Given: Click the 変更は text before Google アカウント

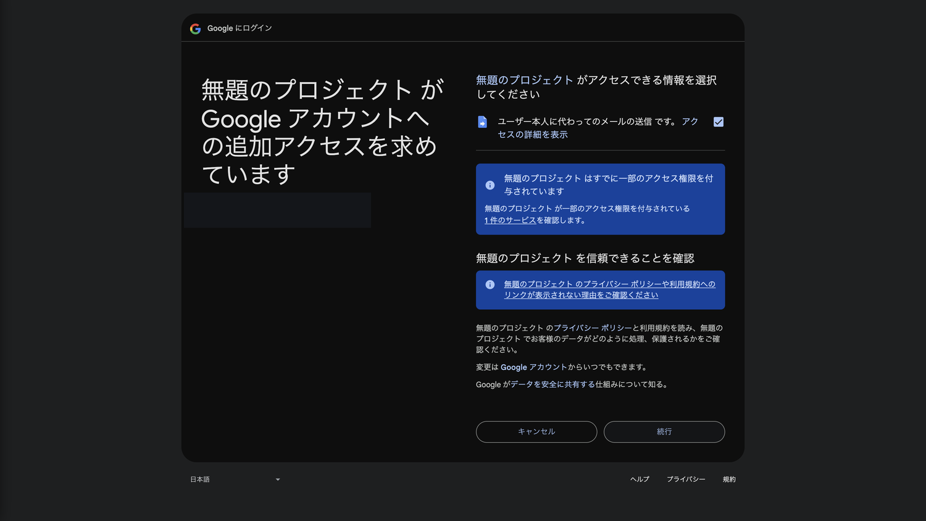Looking at the screenshot, I should pyautogui.click(x=487, y=367).
